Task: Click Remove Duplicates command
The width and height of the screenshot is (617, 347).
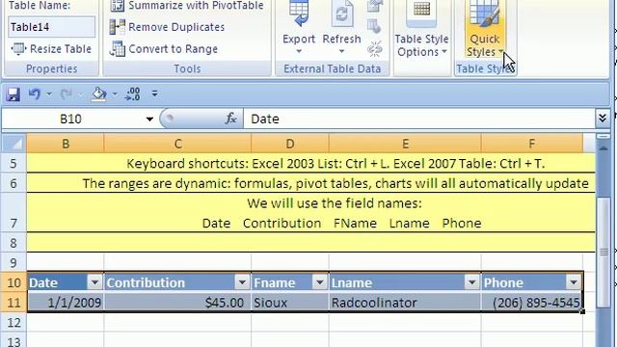Action: 167,27
